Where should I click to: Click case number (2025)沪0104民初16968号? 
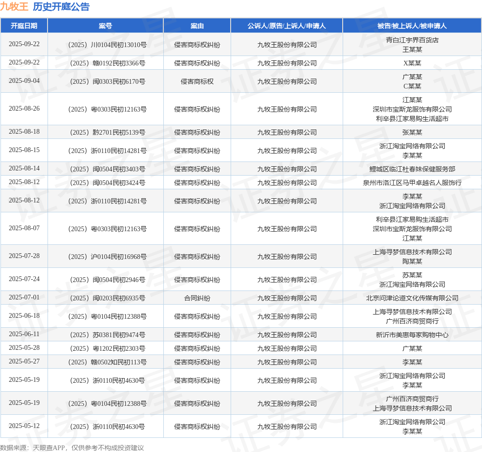click(107, 257)
